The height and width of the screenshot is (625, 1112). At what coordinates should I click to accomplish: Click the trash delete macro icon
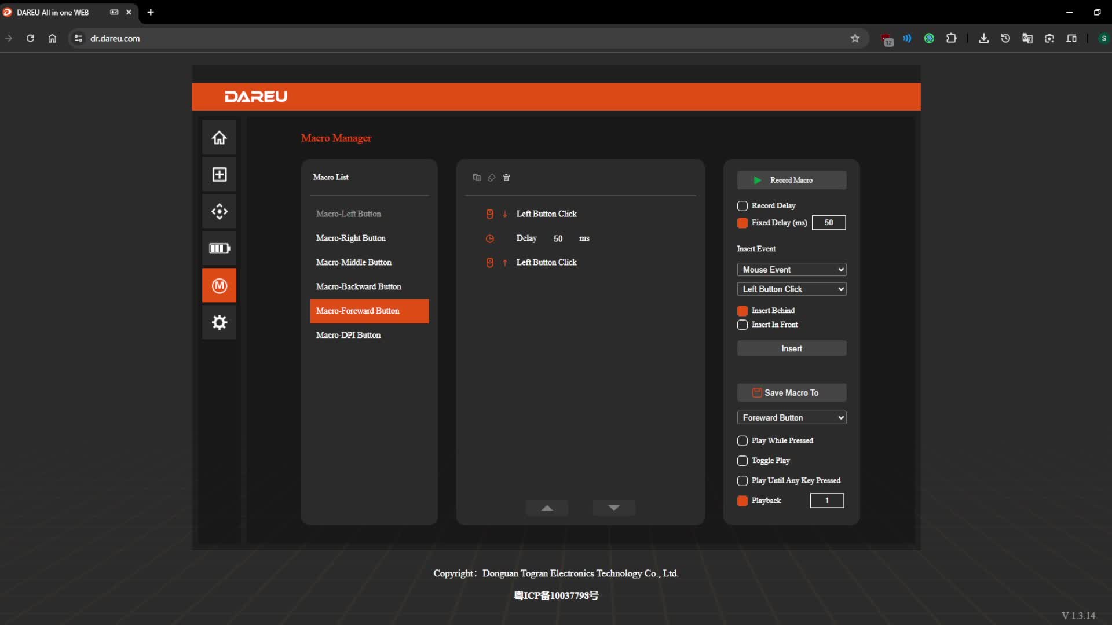click(506, 178)
